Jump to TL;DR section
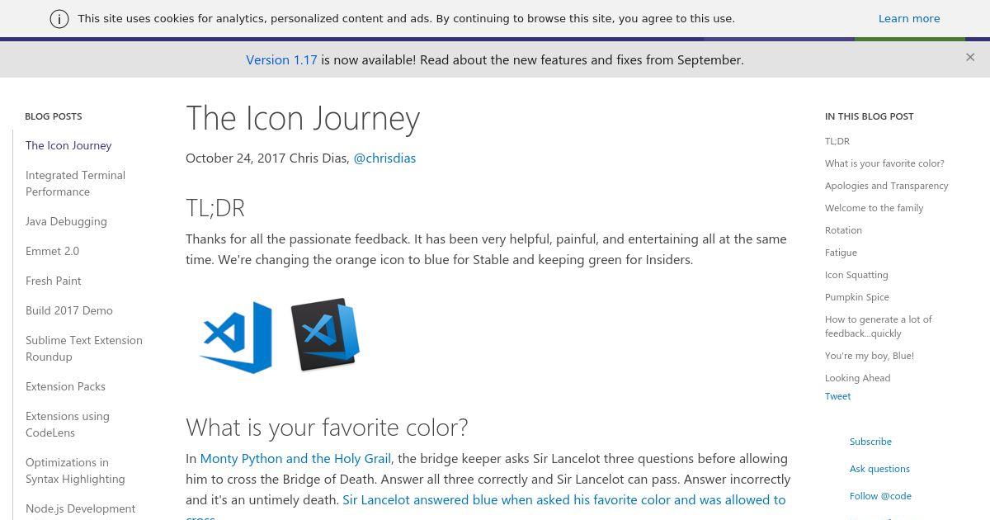 click(x=837, y=141)
